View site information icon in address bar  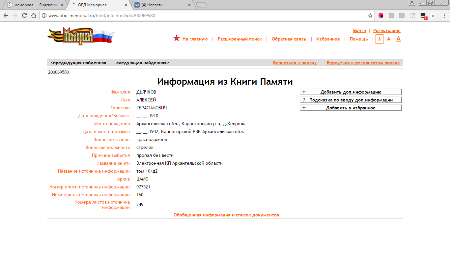[44, 15]
